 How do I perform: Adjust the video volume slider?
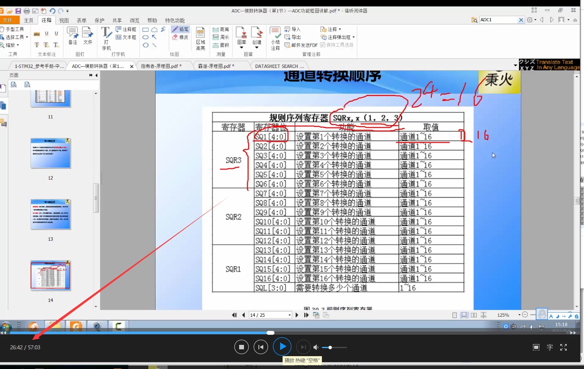pos(330,347)
